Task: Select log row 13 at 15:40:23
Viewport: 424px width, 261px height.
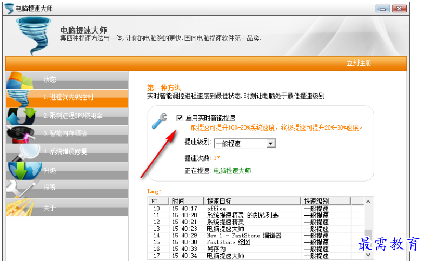Action: point(256,229)
